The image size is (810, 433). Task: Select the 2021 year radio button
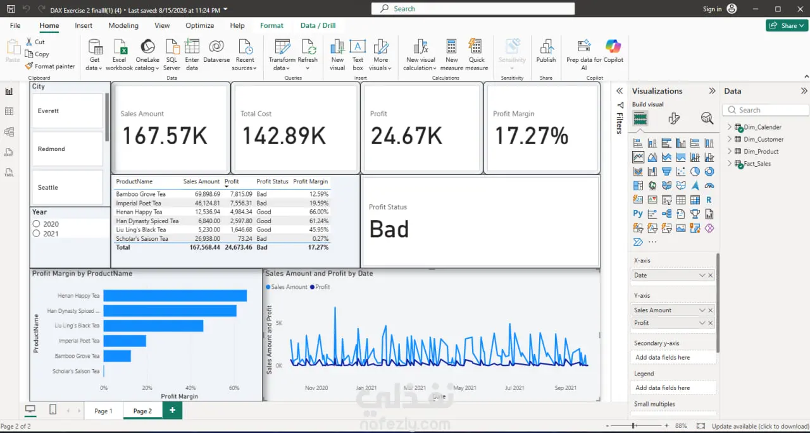pos(36,233)
